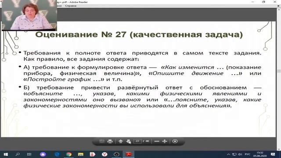The width and height of the screenshot is (281, 158).
Task: Open File Explorer from taskbar
Action: 81,154
